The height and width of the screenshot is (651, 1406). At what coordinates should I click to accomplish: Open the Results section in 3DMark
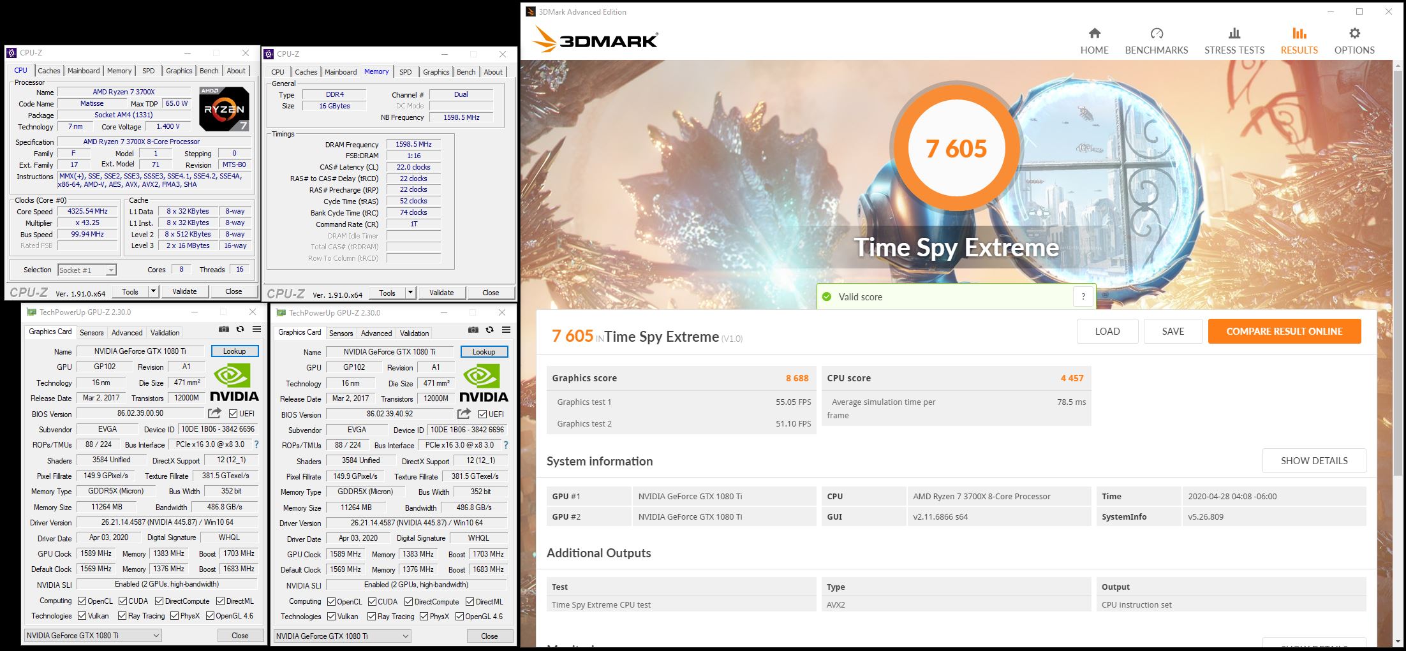1299,41
